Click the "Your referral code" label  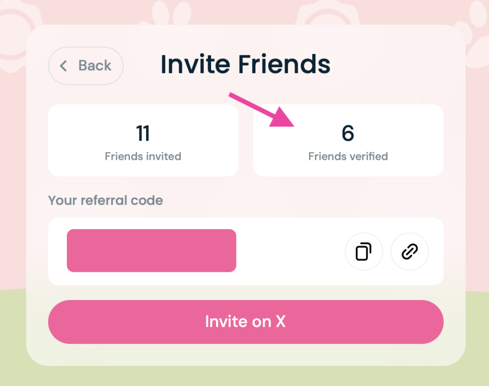click(106, 200)
